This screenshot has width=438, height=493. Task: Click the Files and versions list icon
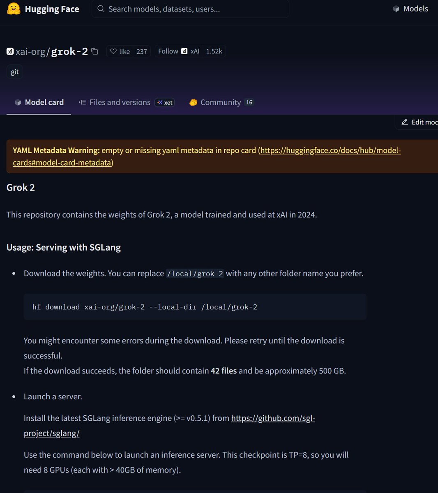(83, 102)
